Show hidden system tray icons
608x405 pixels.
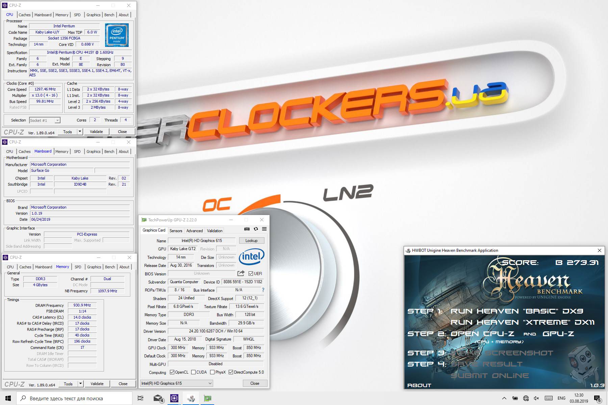tap(504, 398)
